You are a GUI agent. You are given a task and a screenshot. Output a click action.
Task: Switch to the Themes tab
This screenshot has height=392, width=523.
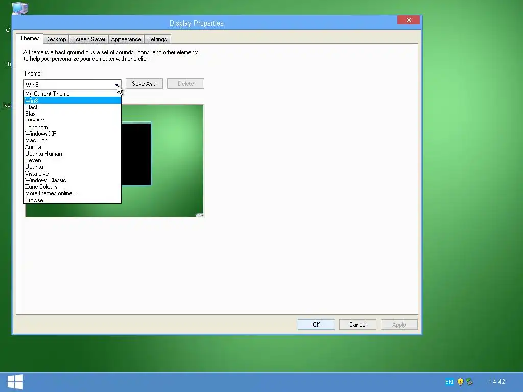(30, 38)
